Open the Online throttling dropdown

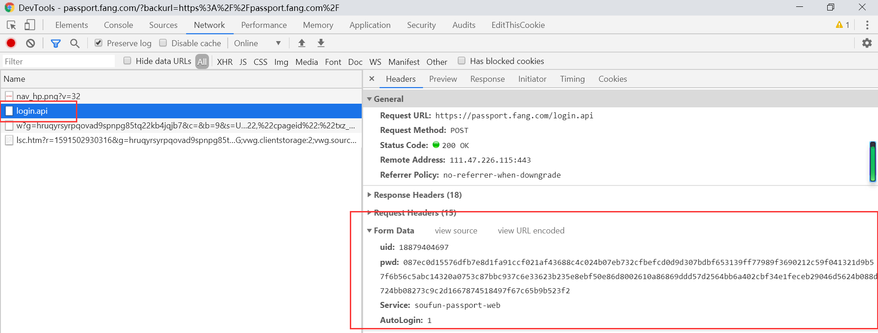(257, 43)
